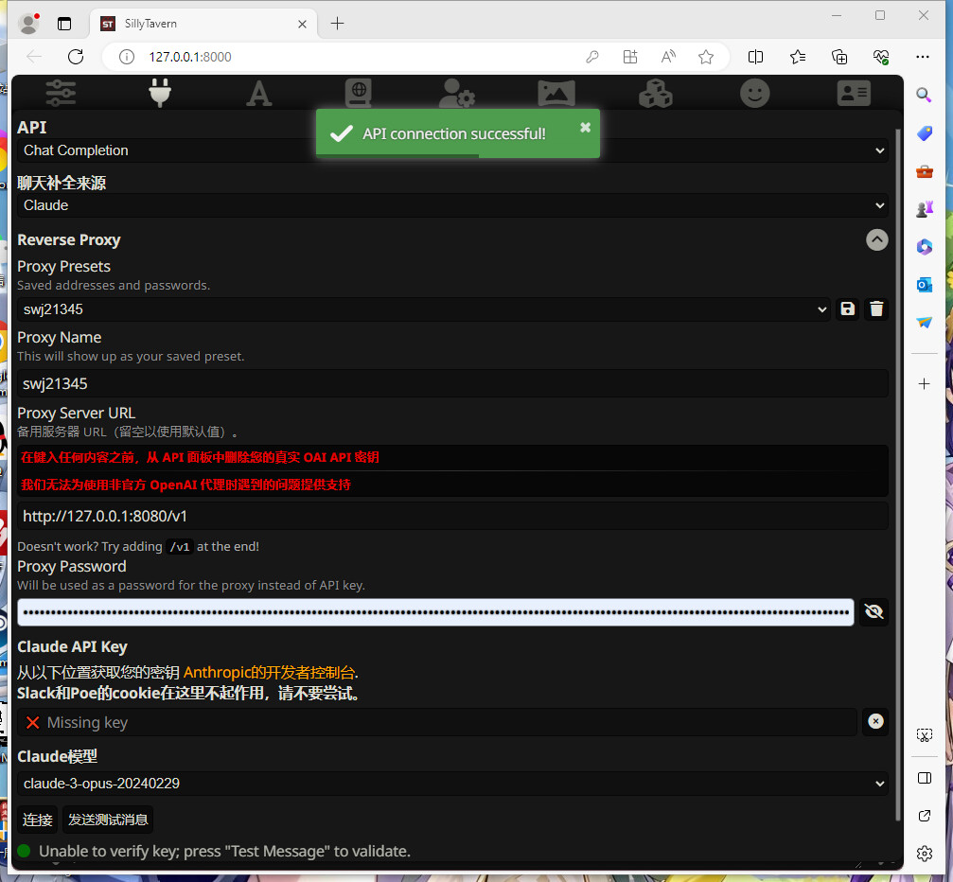The width and height of the screenshot is (953, 882).
Task: Collapse the Reverse Proxy section
Action: [877, 239]
